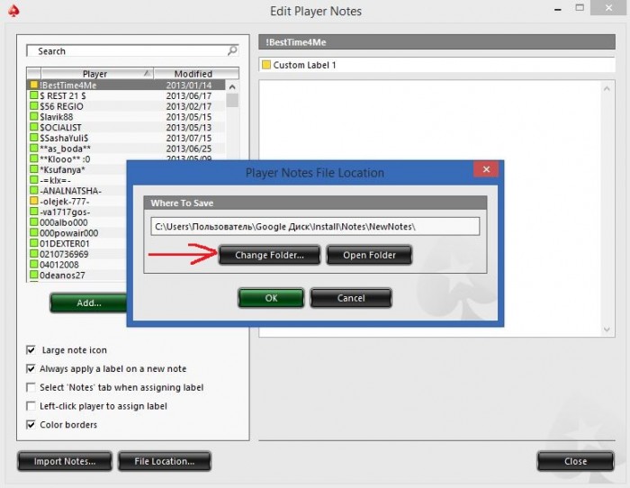Image resolution: width=630 pixels, height=488 pixels.
Task: Click the green Add button
Action: (89, 303)
